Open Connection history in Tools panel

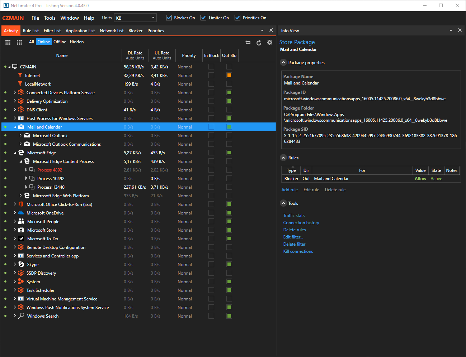click(x=301, y=222)
